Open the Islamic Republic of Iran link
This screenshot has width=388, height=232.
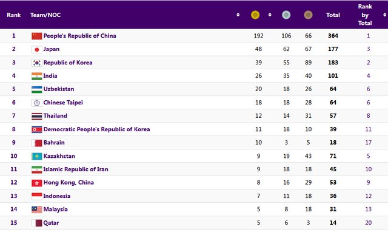(x=76, y=169)
